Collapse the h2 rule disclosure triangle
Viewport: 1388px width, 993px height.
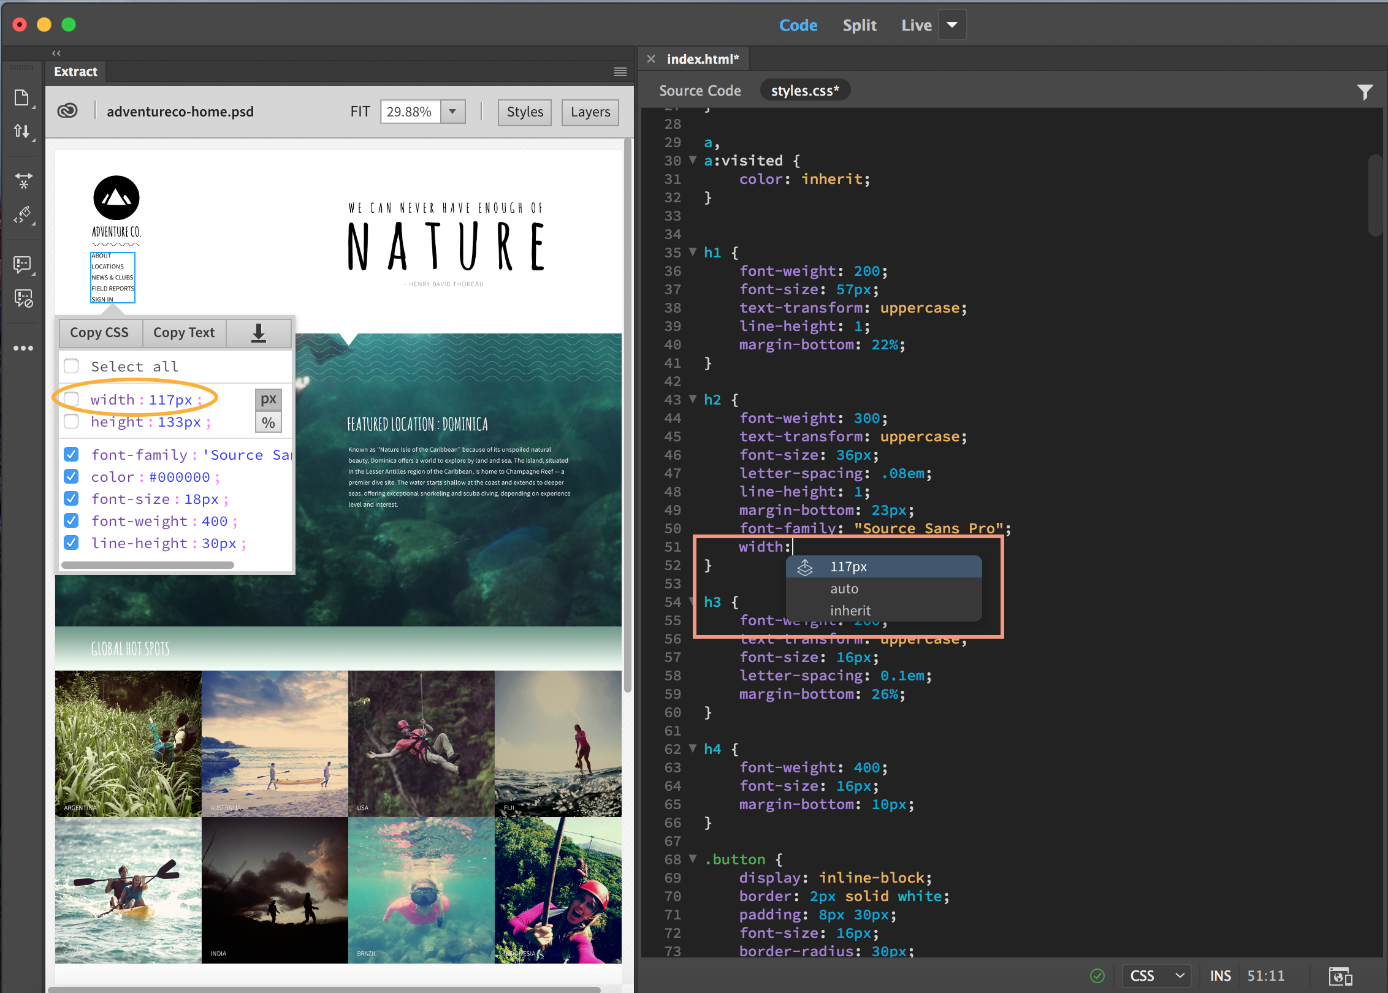pyautogui.click(x=692, y=399)
